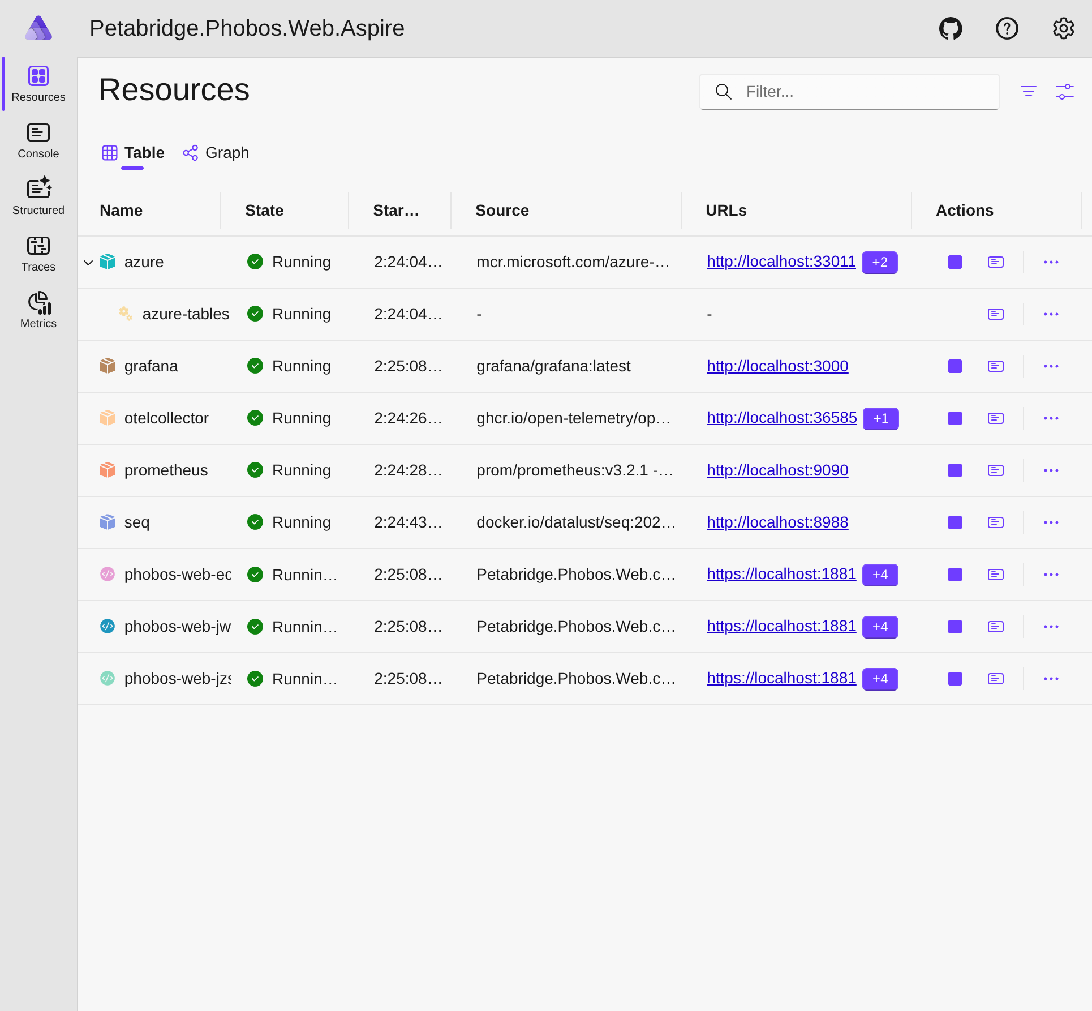The width and height of the screenshot is (1092, 1011).
Task: Stop the otelcollector resource
Action: [955, 418]
